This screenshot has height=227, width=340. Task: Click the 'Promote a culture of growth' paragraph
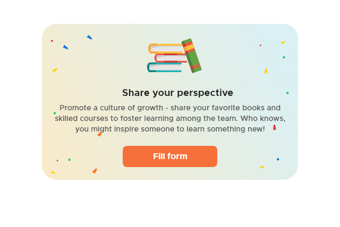click(x=170, y=118)
